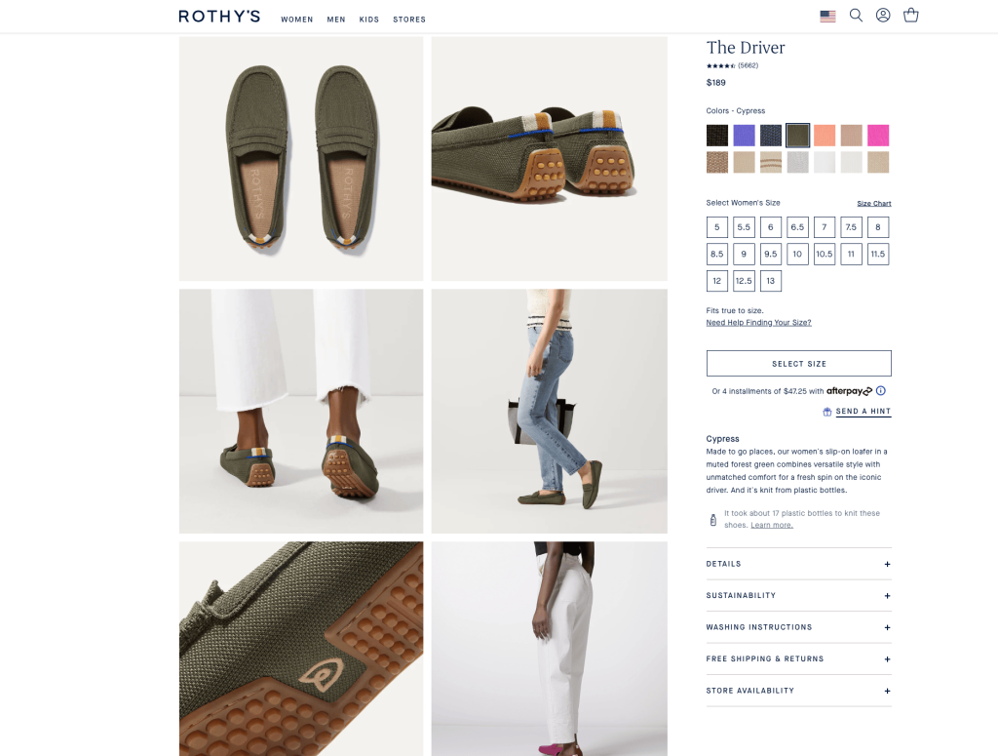Expand the Sustainability section
Image resolution: width=998 pixels, height=756 pixels.
[x=798, y=595]
